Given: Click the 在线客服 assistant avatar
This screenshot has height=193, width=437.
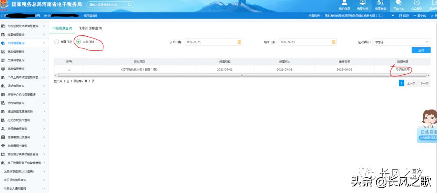Looking at the screenshot, I should pyautogui.click(x=429, y=118).
